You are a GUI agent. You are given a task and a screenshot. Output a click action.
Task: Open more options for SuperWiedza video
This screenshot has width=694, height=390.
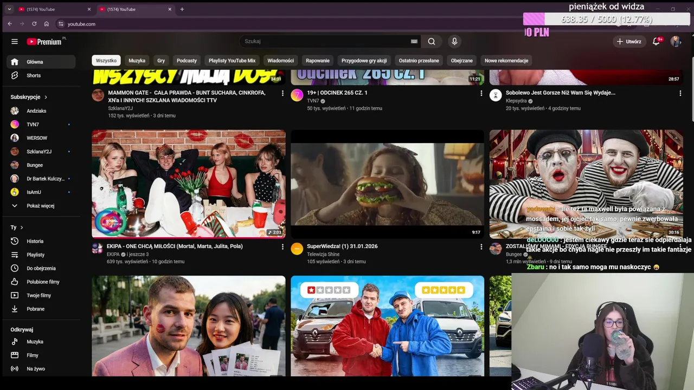pyautogui.click(x=481, y=246)
